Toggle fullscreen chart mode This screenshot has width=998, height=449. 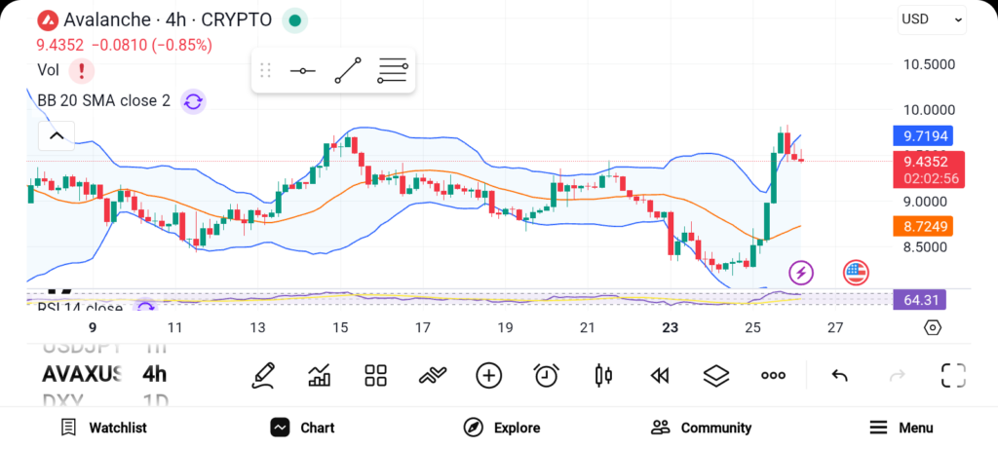point(952,375)
